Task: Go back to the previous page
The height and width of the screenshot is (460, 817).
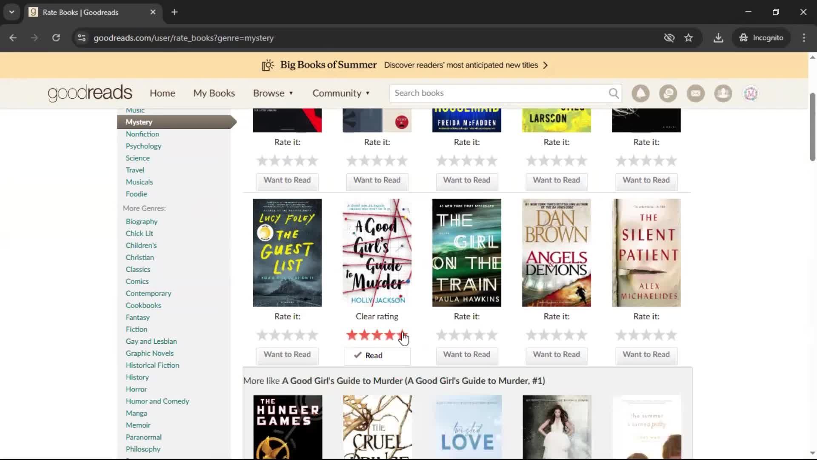Action: (x=13, y=37)
